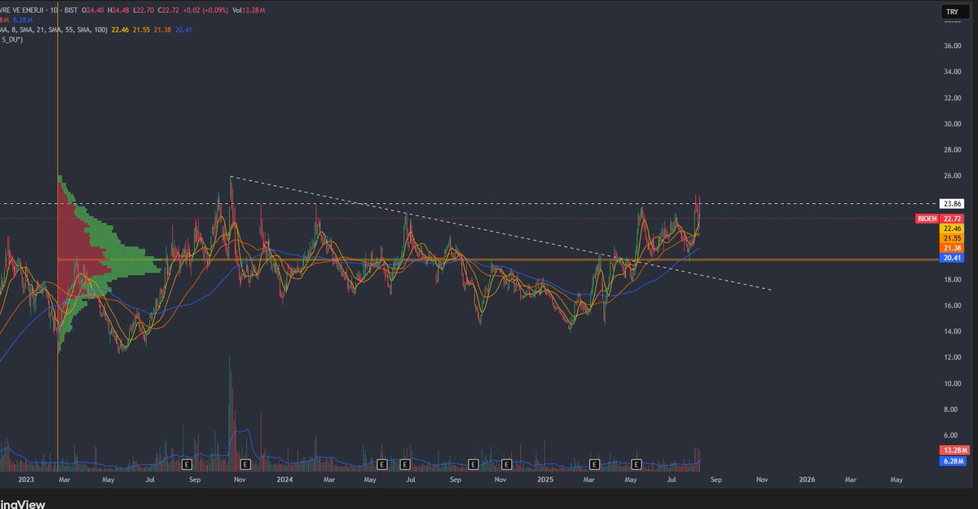The image size is (978, 509).
Task: Open the earnings marker nearest Sep 2023
Action: pos(186,463)
